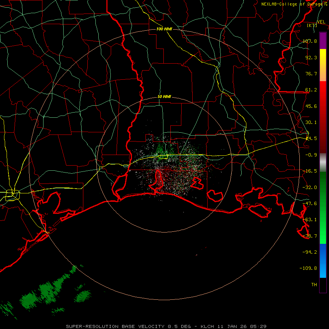Select the -63.1 velocity label

point(310,220)
